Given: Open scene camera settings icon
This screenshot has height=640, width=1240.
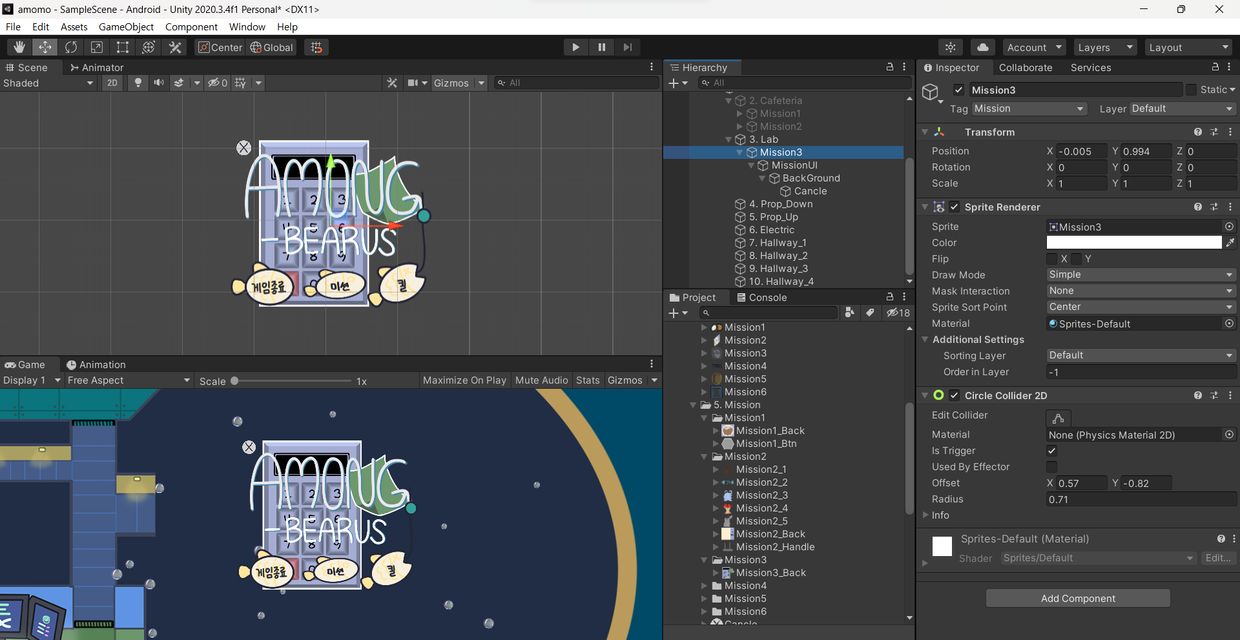Looking at the screenshot, I should click(x=413, y=83).
